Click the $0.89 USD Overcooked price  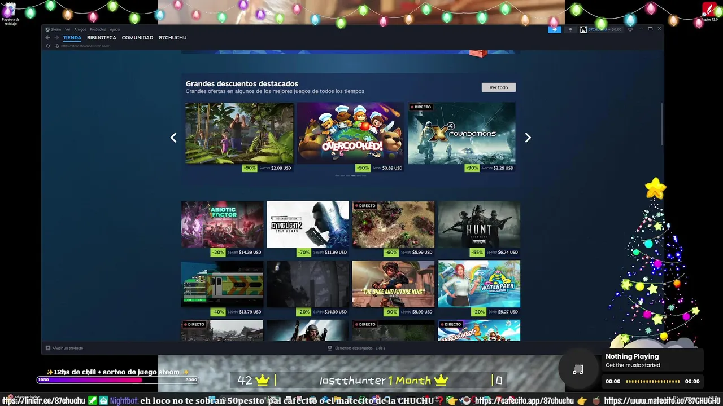392,168
